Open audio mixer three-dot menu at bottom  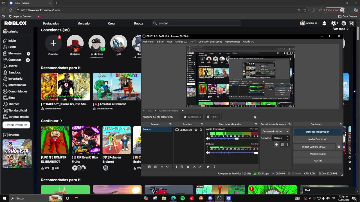214,167
